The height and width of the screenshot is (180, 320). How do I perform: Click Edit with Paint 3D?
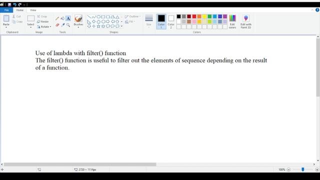click(246, 21)
